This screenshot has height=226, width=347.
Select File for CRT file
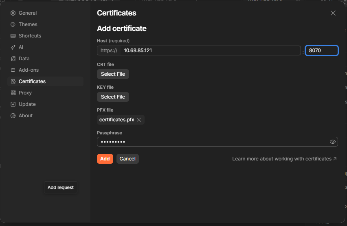point(113,74)
